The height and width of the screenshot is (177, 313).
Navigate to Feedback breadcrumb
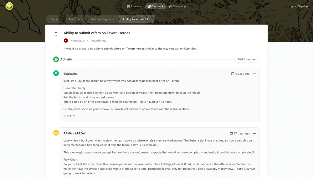tap(75, 19)
